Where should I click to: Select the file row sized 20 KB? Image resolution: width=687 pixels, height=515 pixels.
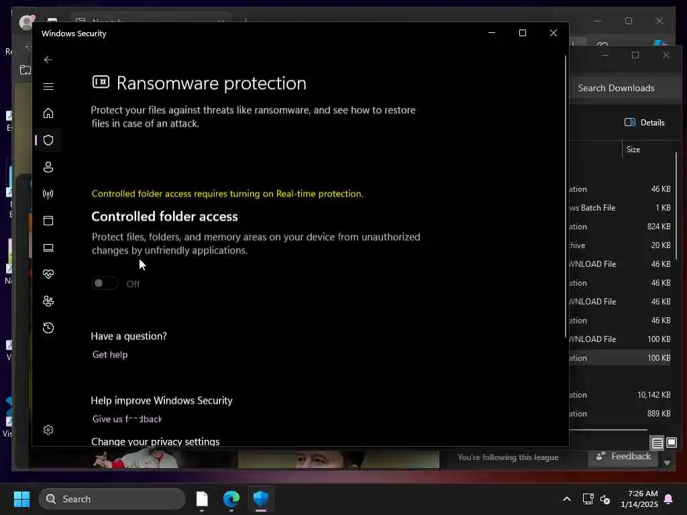(x=620, y=245)
